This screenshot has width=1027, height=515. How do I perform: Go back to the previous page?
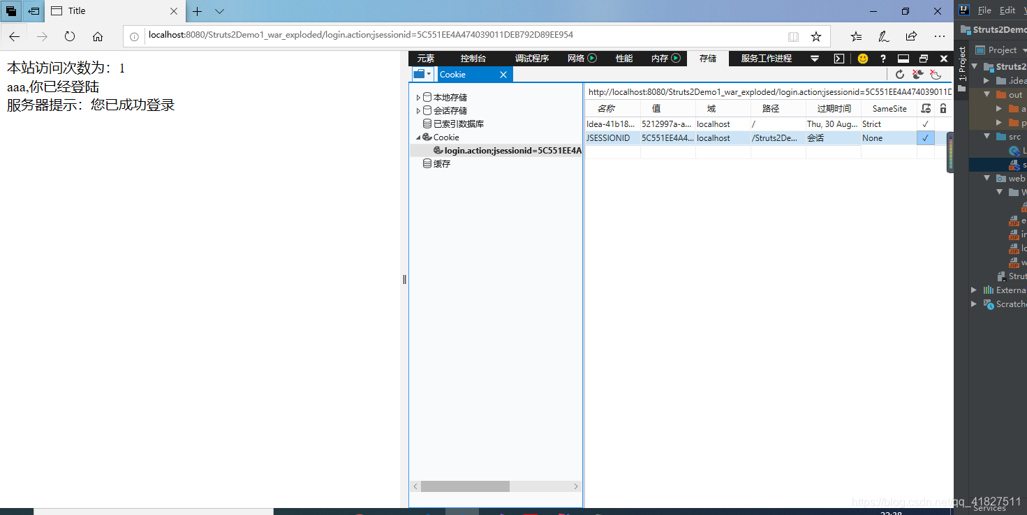click(x=14, y=36)
